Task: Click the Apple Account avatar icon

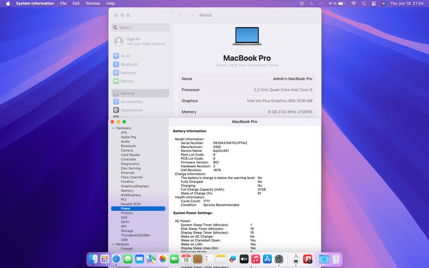Action: click(x=119, y=41)
